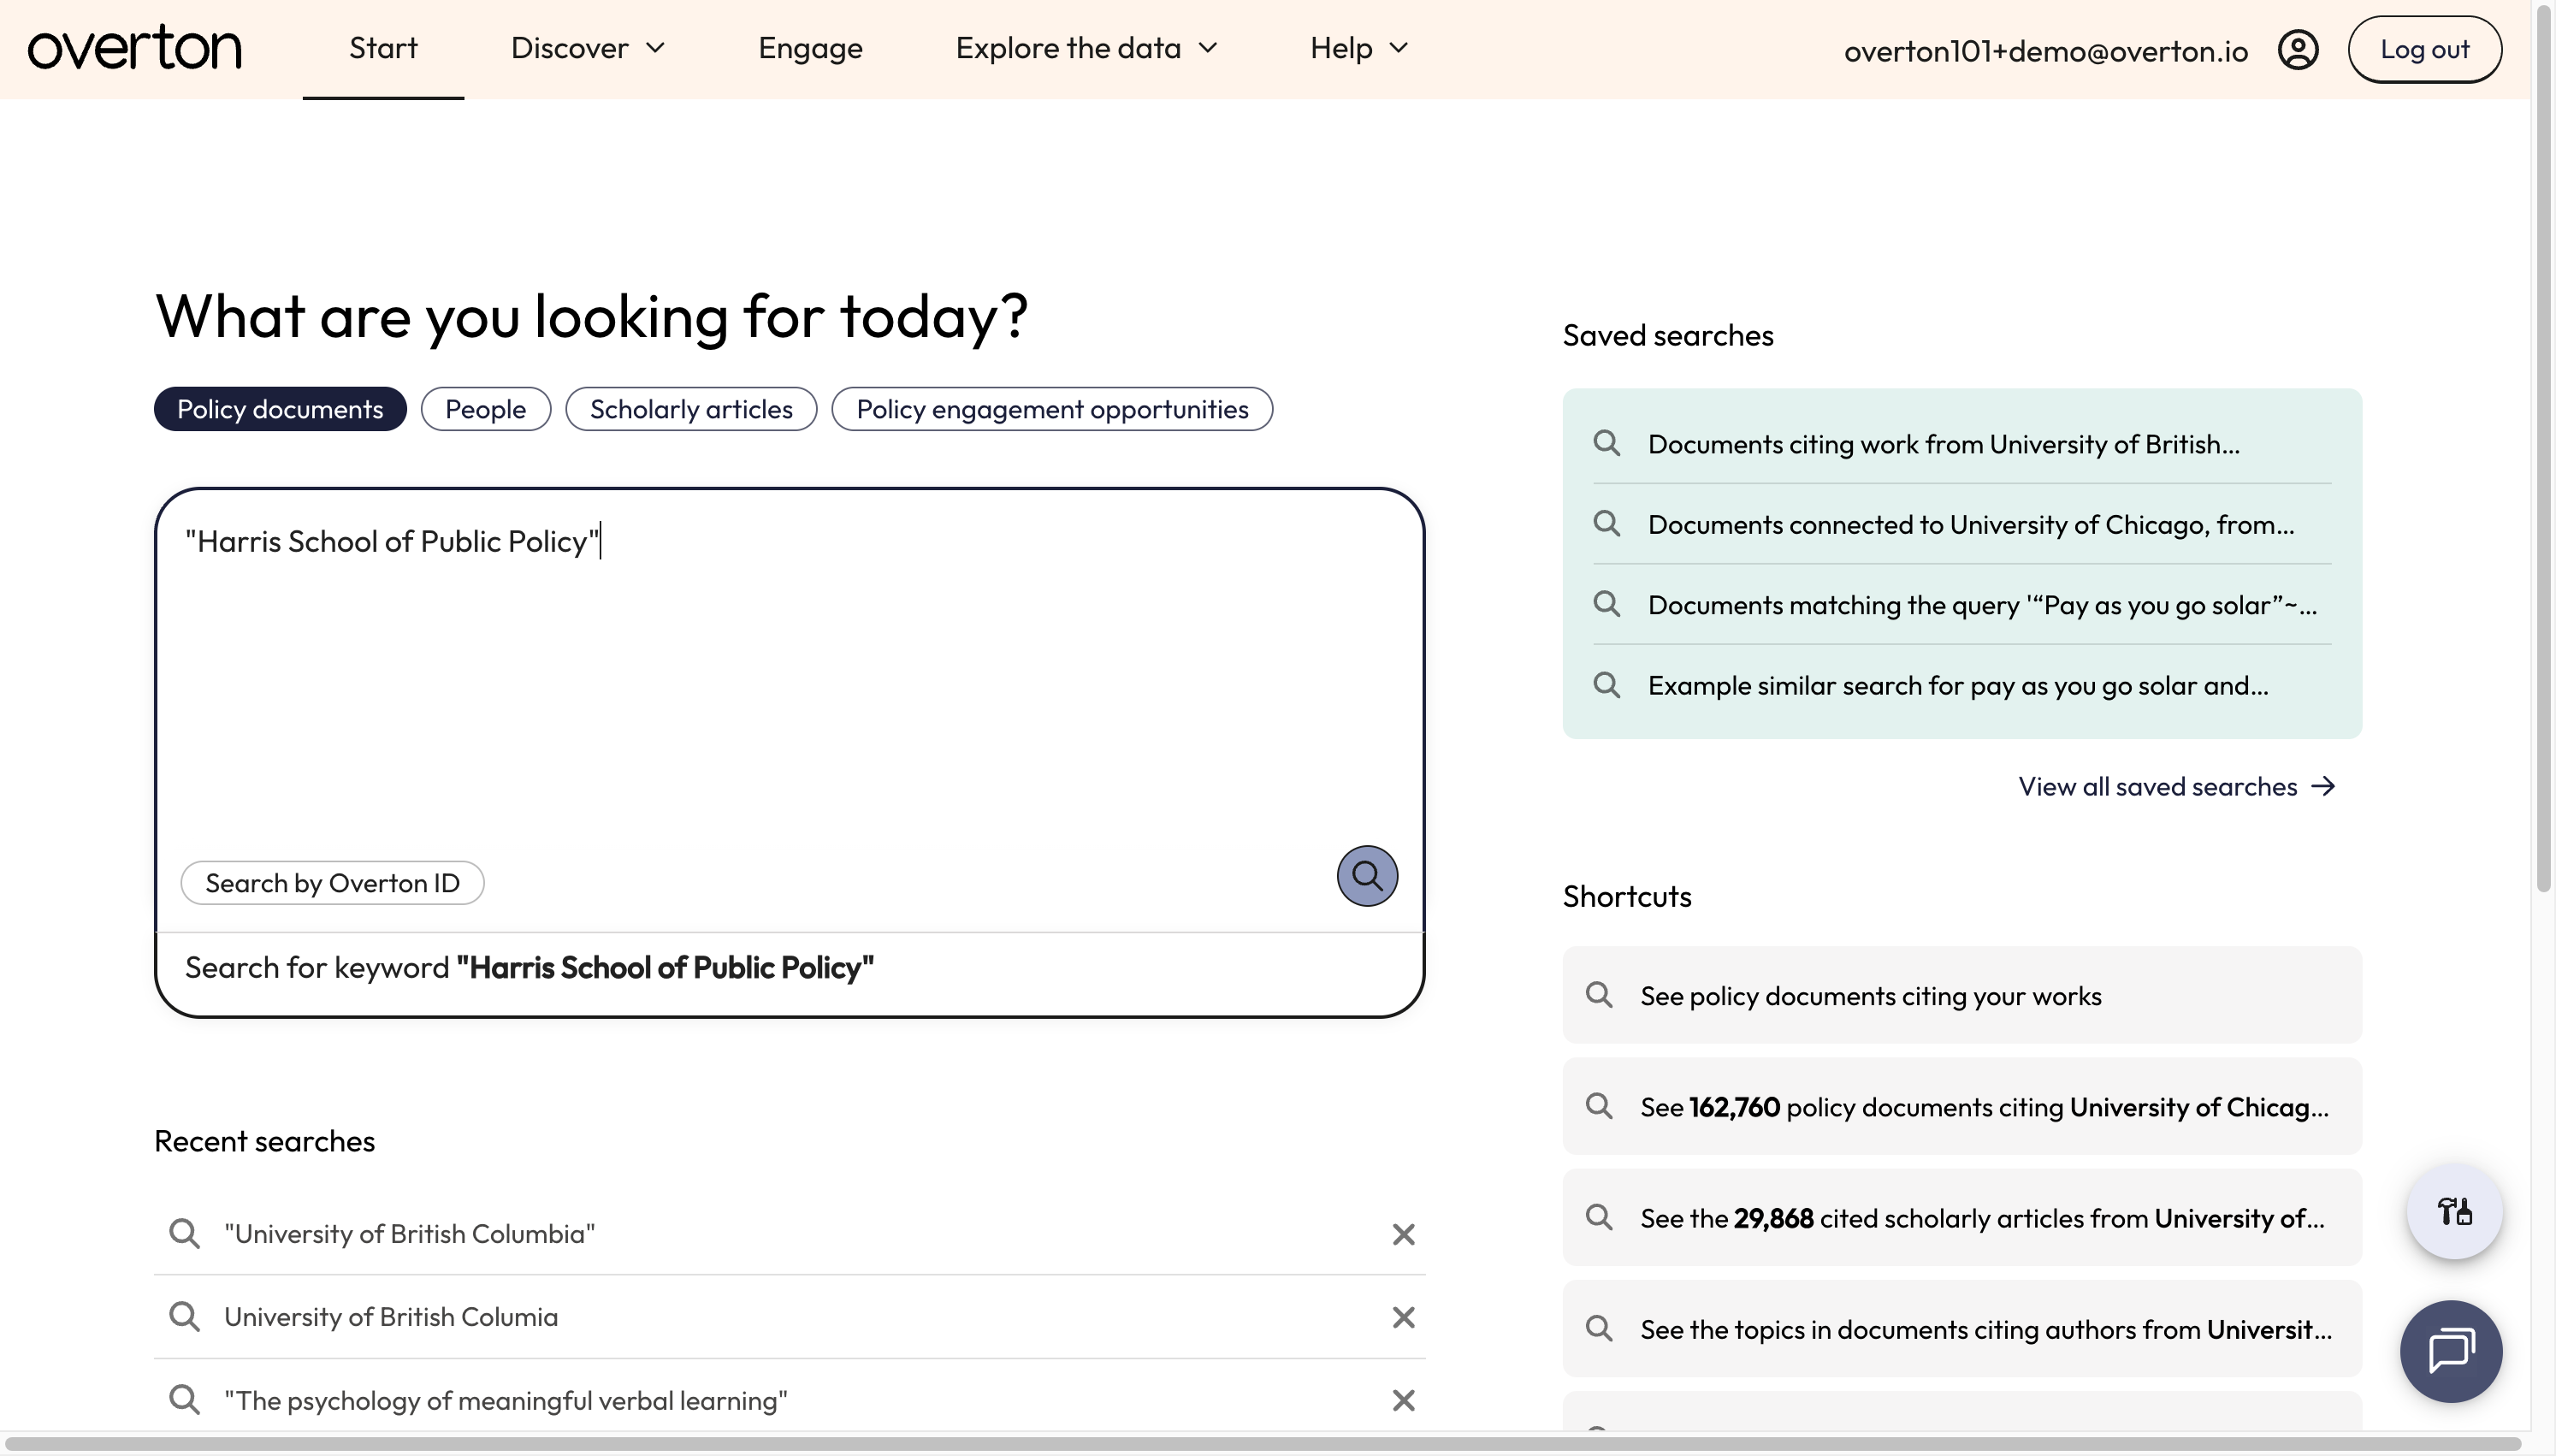Open View all saved searches link
This screenshot has height=1456, width=2556.
[x=2176, y=786]
